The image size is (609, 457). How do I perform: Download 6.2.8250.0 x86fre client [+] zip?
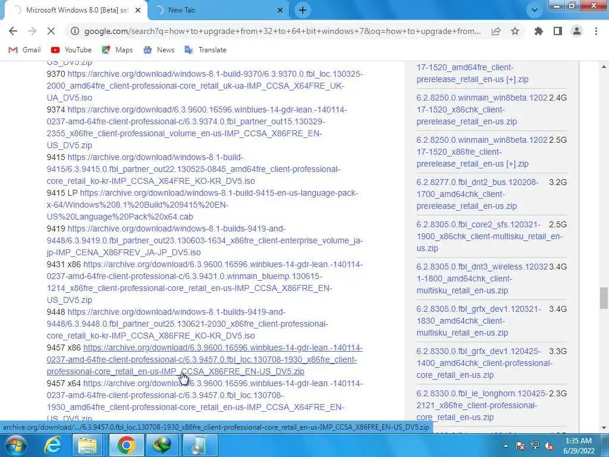482,152
